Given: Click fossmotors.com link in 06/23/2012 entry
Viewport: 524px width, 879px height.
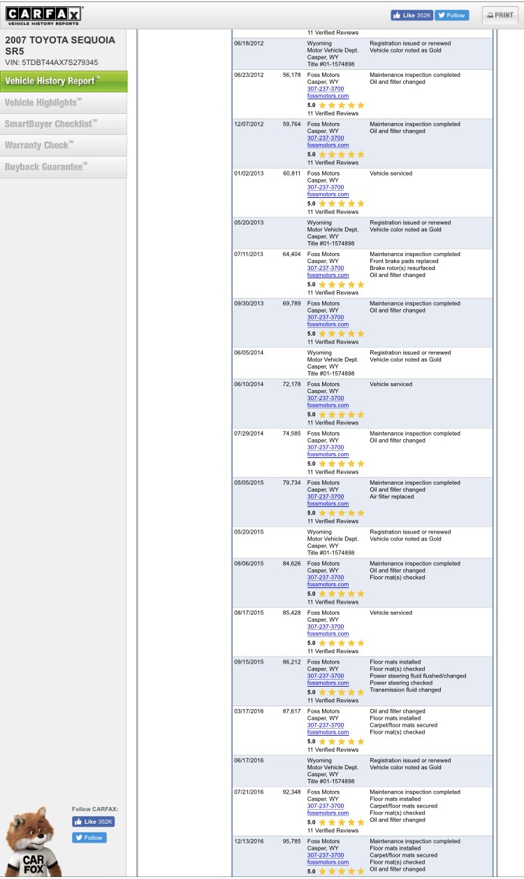Looking at the screenshot, I should pyautogui.click(x=328, y=96).
